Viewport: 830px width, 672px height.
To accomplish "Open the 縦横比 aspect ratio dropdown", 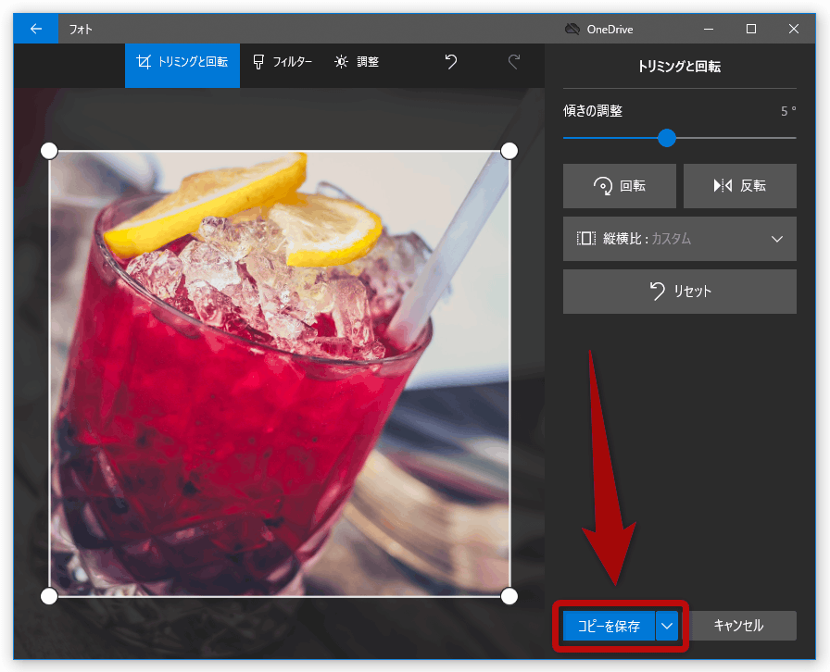I will 680,239.
